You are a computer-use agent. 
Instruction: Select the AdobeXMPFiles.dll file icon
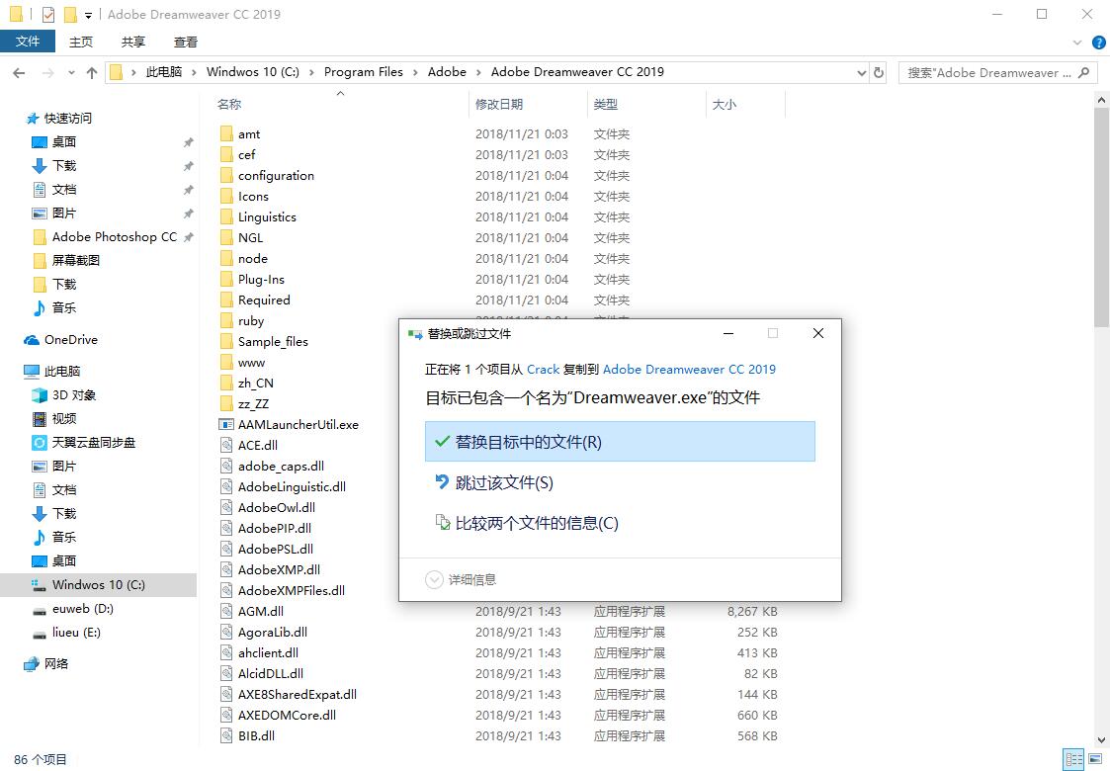226,590
